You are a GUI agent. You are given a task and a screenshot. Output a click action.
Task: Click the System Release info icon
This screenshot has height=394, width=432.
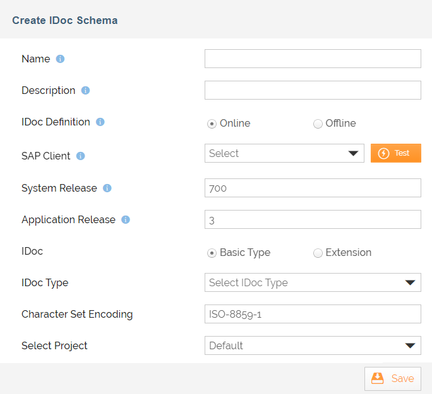[x=107, y=188]
